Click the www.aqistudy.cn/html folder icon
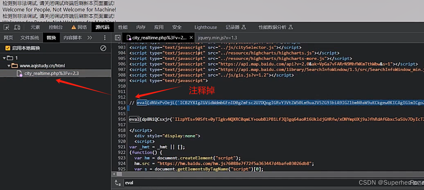This screenshot has width=424, height=190. click(15, 66)
